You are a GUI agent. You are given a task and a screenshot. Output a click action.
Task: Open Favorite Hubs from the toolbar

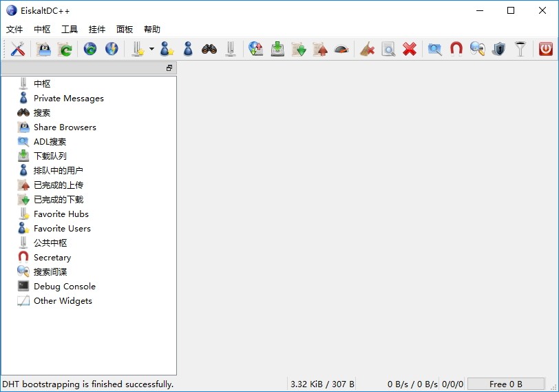[x=138, y=49]
